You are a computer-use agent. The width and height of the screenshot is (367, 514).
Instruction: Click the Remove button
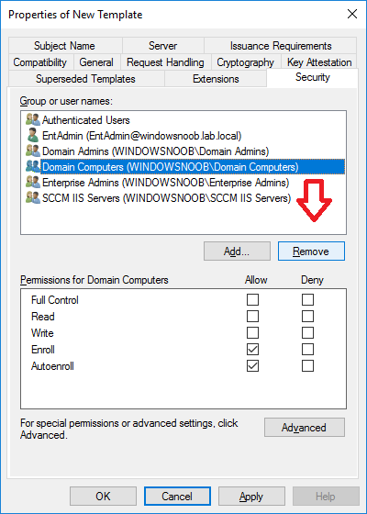(311, 251)
